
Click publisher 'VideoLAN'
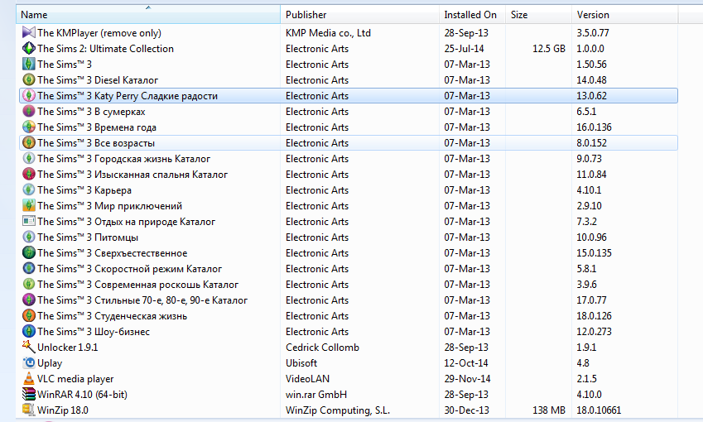coord(307,378)
